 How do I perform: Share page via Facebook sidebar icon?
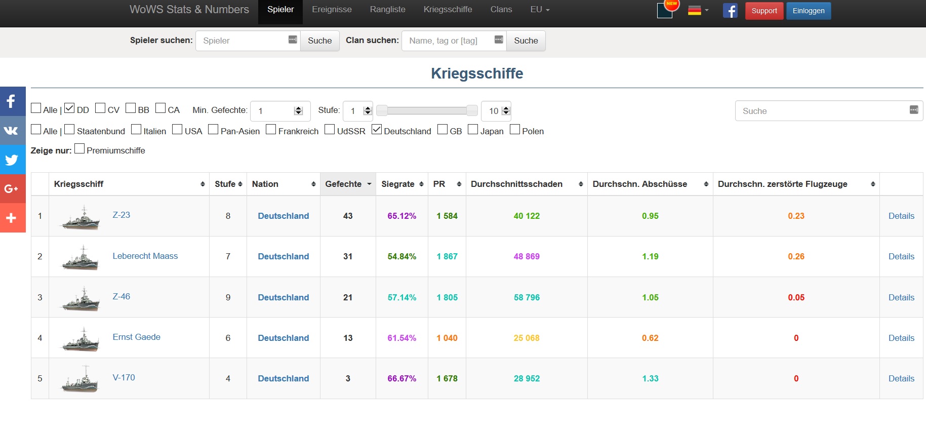click(13, 101)
